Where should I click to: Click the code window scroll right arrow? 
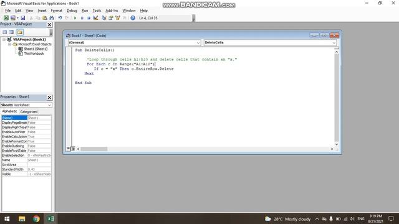coord(332,149)
